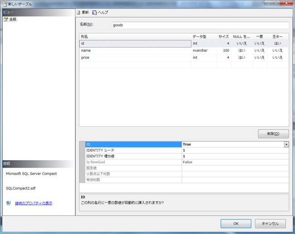
Task: Click the int data type of price row
Action: 204,58
